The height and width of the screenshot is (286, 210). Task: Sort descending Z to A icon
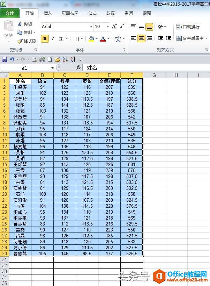click(73, 59)
